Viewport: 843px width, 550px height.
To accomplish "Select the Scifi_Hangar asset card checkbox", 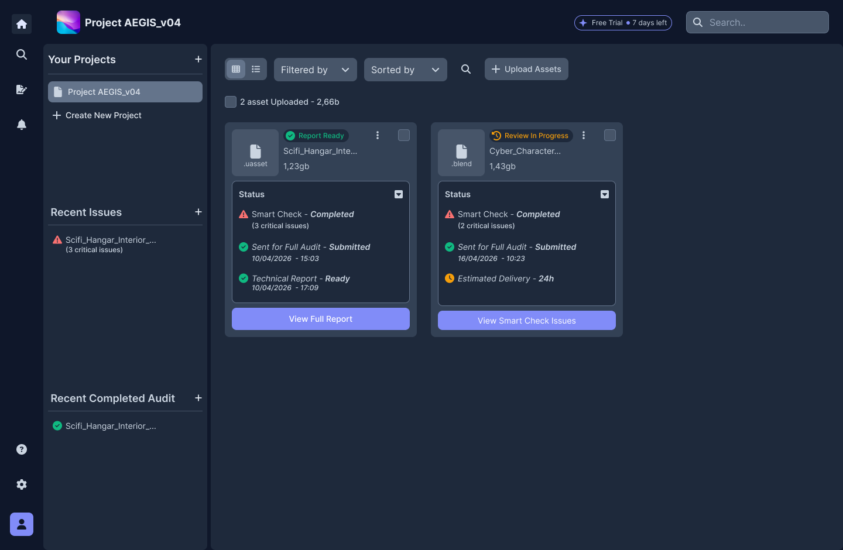I will coord(404,135).
